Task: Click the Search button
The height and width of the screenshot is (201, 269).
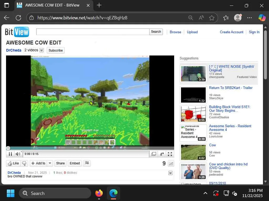Action: click(x=156, y=32)
